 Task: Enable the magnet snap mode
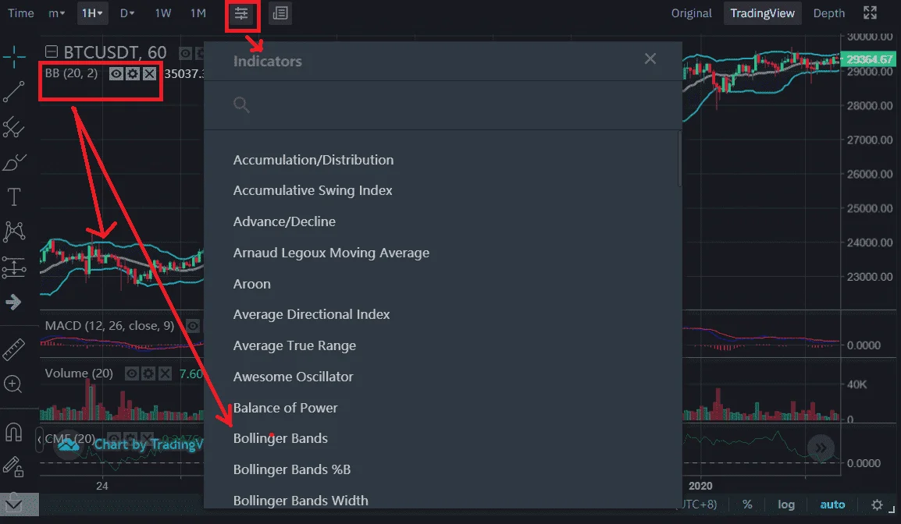click(13, 431)
